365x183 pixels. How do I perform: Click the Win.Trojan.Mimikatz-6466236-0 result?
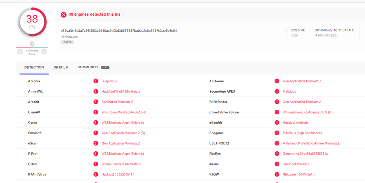point(124,112)
